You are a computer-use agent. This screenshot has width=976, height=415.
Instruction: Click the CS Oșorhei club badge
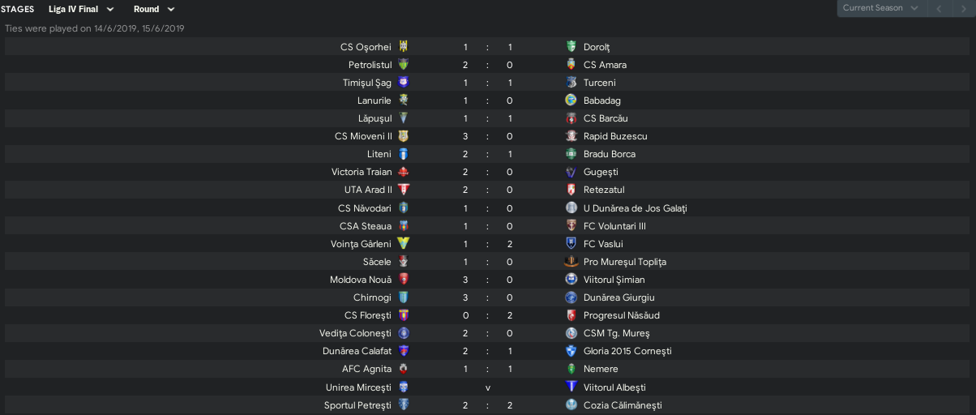403,47
